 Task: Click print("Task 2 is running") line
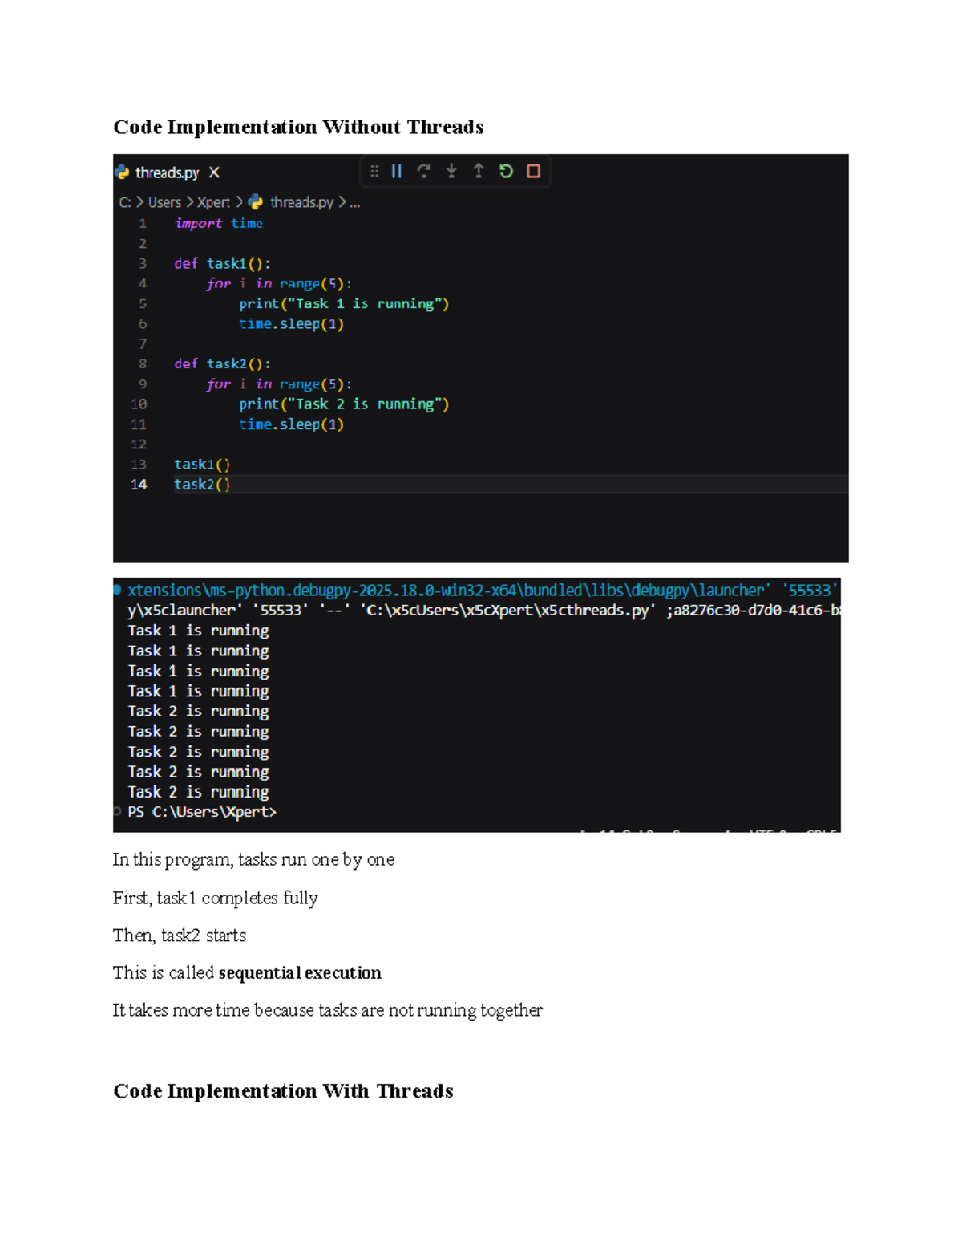[344, 404]
